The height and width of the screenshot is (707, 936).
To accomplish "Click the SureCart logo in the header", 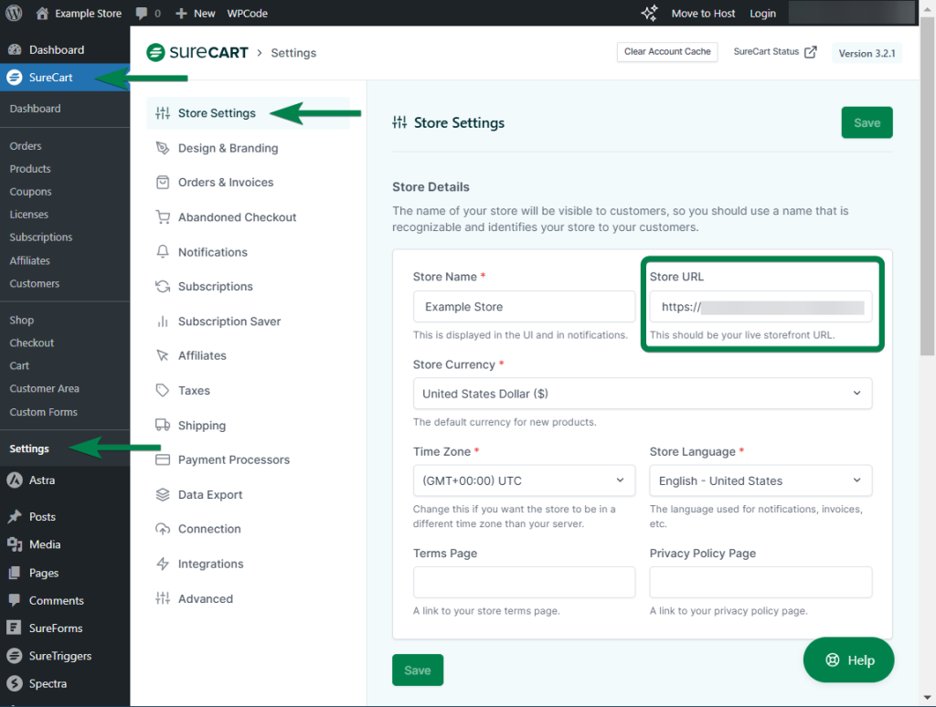I will pyautogui.click(x=197, y=53).
